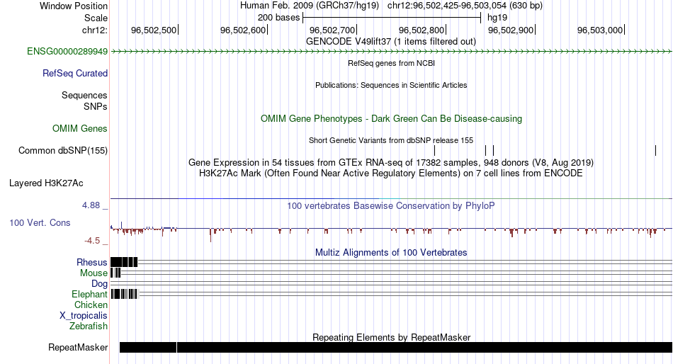Viewport: 673px width, 364px height.
Task: Click 100 vertebrates Basewise Conservation by PhyloP title
Action: pyautogui.click(x=391, y=206)
